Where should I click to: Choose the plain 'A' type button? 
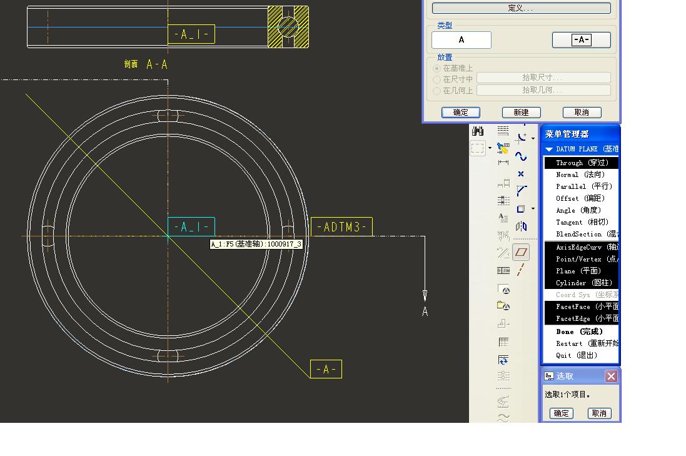tap(461, 40)
